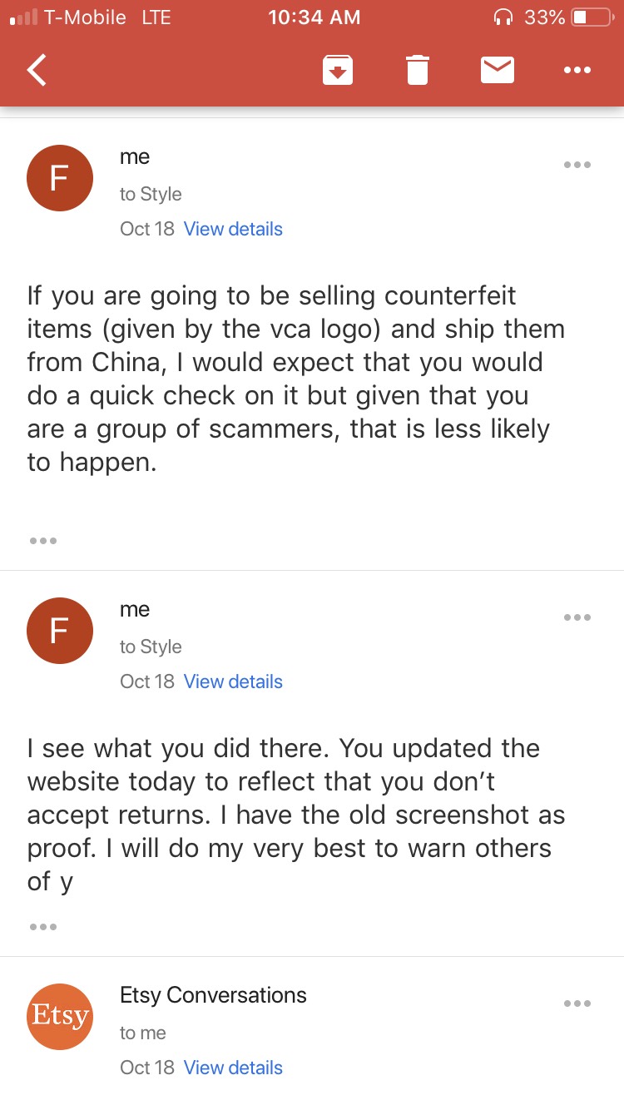This screenshot has height=1110, width=624.
Task: Mark as unread using the envelope icon
Action: (x=498, y=70)
